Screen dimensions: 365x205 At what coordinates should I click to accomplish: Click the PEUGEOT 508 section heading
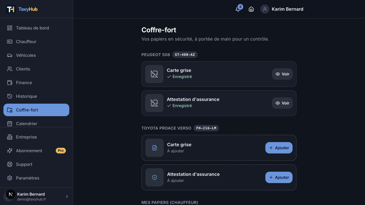tap(156, 55)
